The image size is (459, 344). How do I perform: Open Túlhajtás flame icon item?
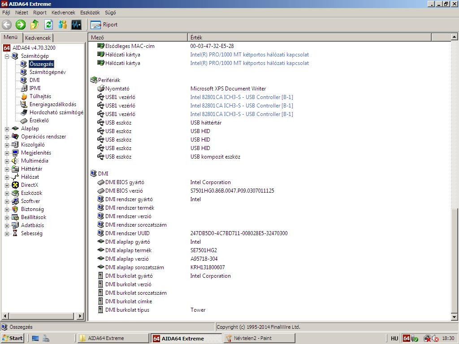[x=24, y=96]
